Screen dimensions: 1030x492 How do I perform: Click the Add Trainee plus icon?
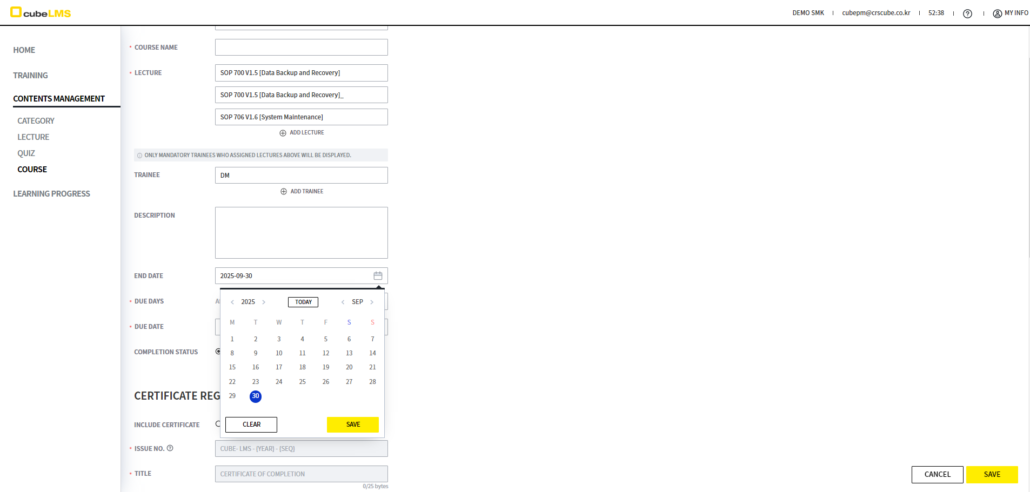284,191
